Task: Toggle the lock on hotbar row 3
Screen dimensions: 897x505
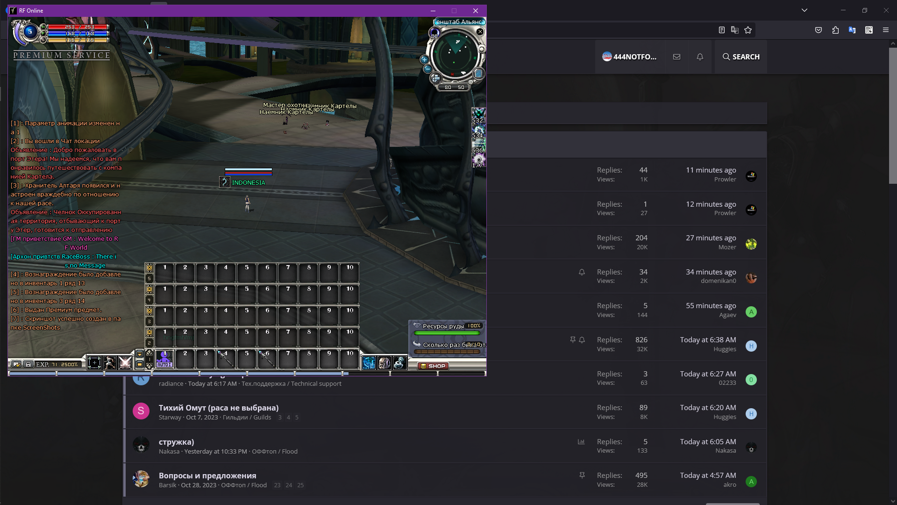Action: [149, 311]
